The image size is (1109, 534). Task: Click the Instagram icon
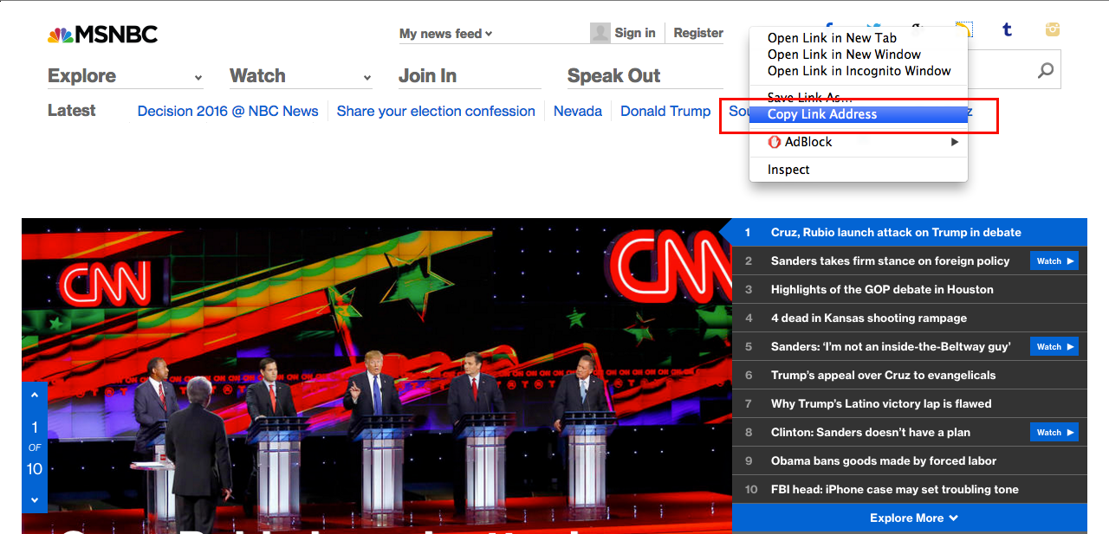pos(1052,29)
